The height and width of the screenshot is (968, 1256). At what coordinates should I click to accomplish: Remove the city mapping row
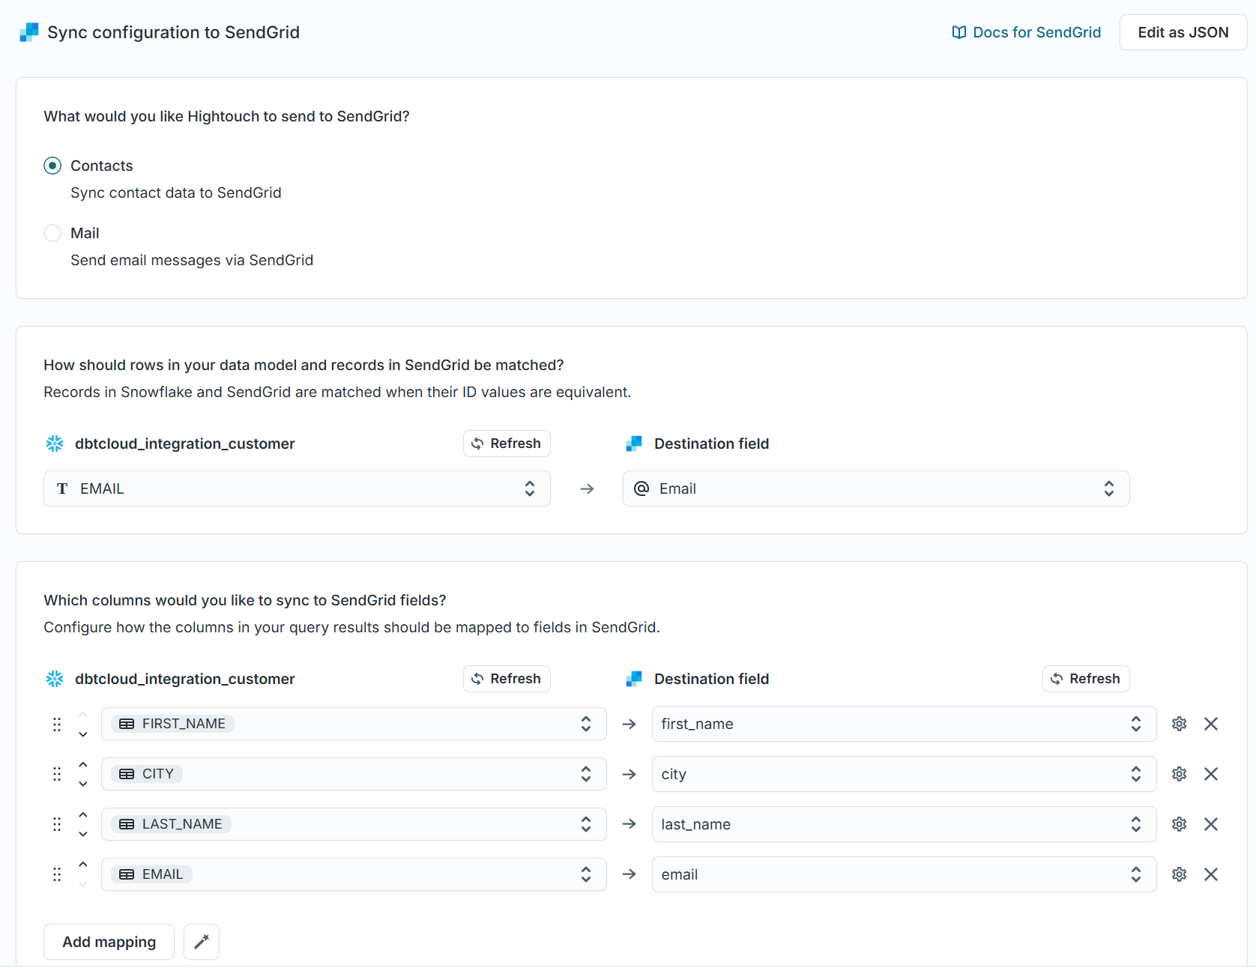pyautogui.click(x=1211, y=774)
